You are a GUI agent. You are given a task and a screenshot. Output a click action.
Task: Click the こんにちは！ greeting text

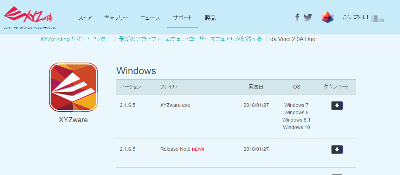pos(356,17)
